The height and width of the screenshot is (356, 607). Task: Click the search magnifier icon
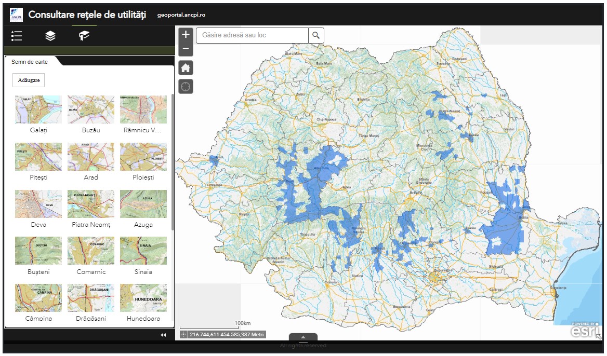click(x=316, y=35)
